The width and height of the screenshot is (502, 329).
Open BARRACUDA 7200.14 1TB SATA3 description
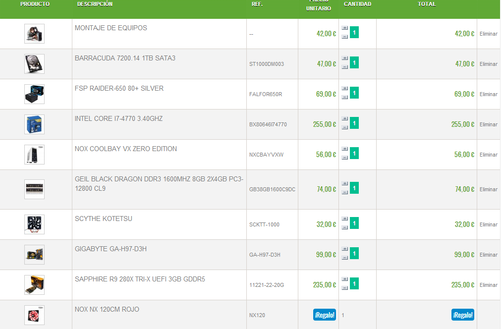pyautogui.click(x=125, y=58)
